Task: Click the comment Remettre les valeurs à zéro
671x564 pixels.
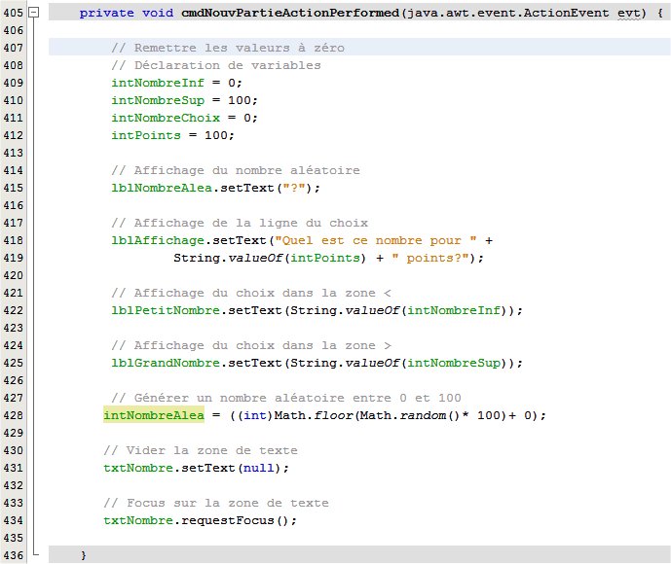Action: tap(228, 48)
